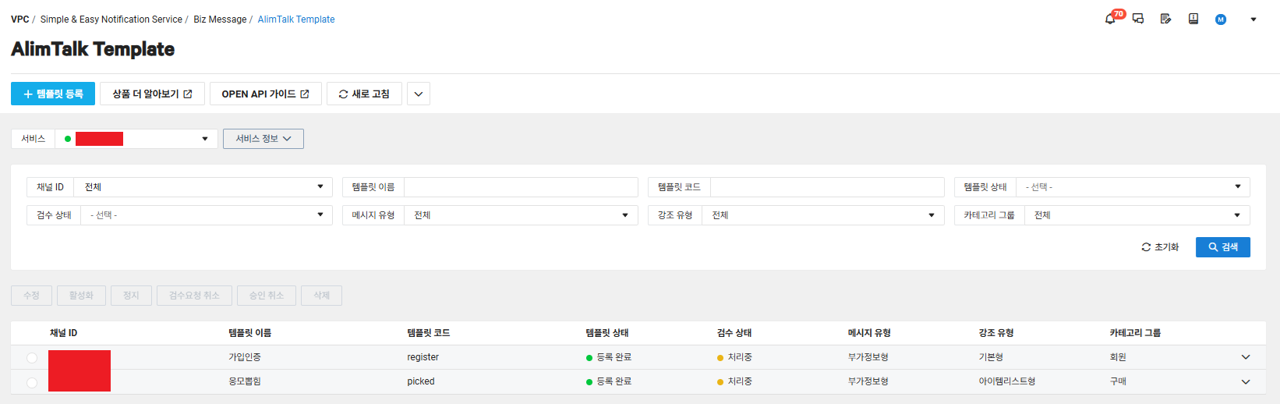Screen dimensions: 1280x404
Task: Click the user profile avatar icon
Action: (x=1221, y=19)
